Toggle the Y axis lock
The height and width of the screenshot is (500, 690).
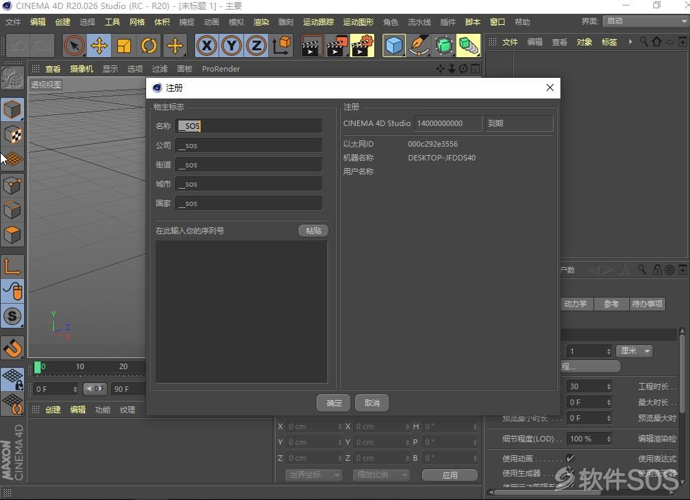[232, 45]
